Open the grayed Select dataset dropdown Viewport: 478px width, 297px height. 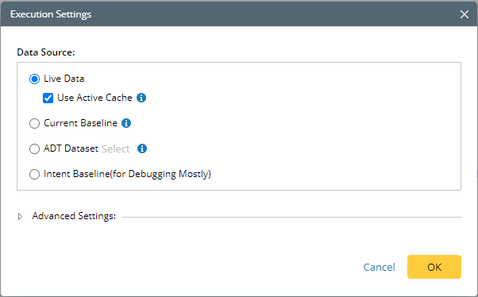click(116, 148)
